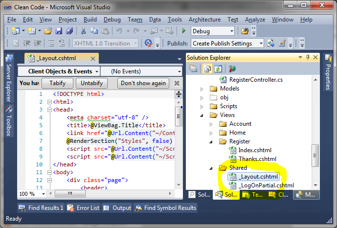Open the Toolbox side panel
The width and height of the screenshot is (337, 228).
9,120
